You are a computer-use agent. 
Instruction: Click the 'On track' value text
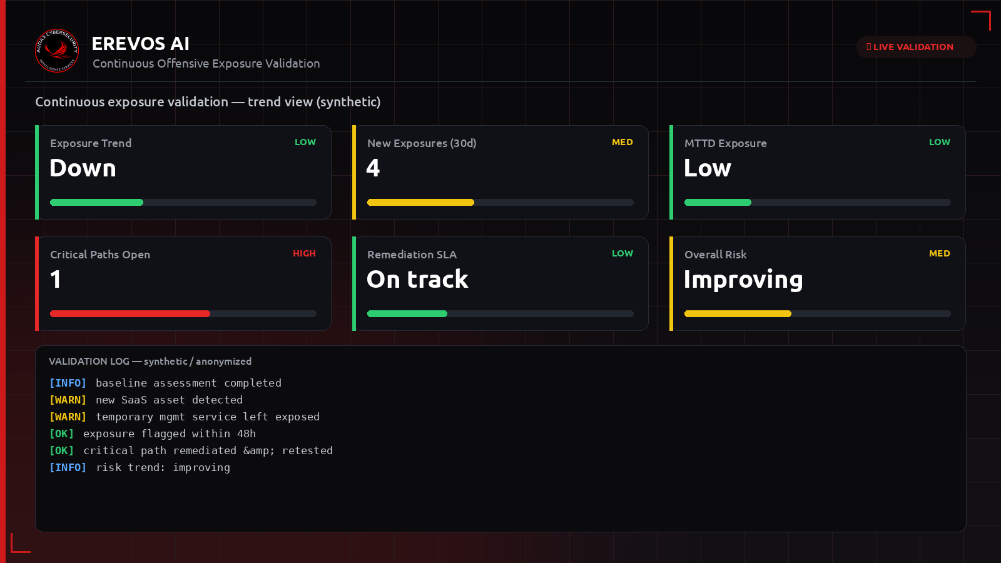coord(418,280)
